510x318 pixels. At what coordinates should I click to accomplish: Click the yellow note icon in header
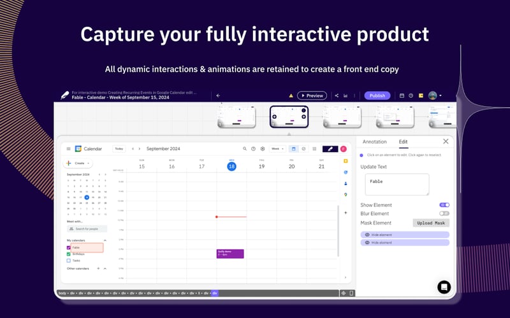pyautogui.click(x=421, y=96)
